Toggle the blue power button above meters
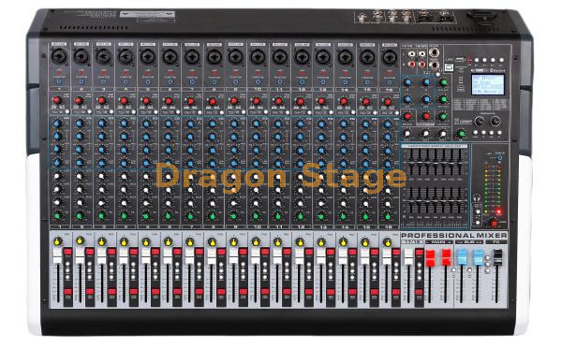Screen dimensions: 562x349 499,158
